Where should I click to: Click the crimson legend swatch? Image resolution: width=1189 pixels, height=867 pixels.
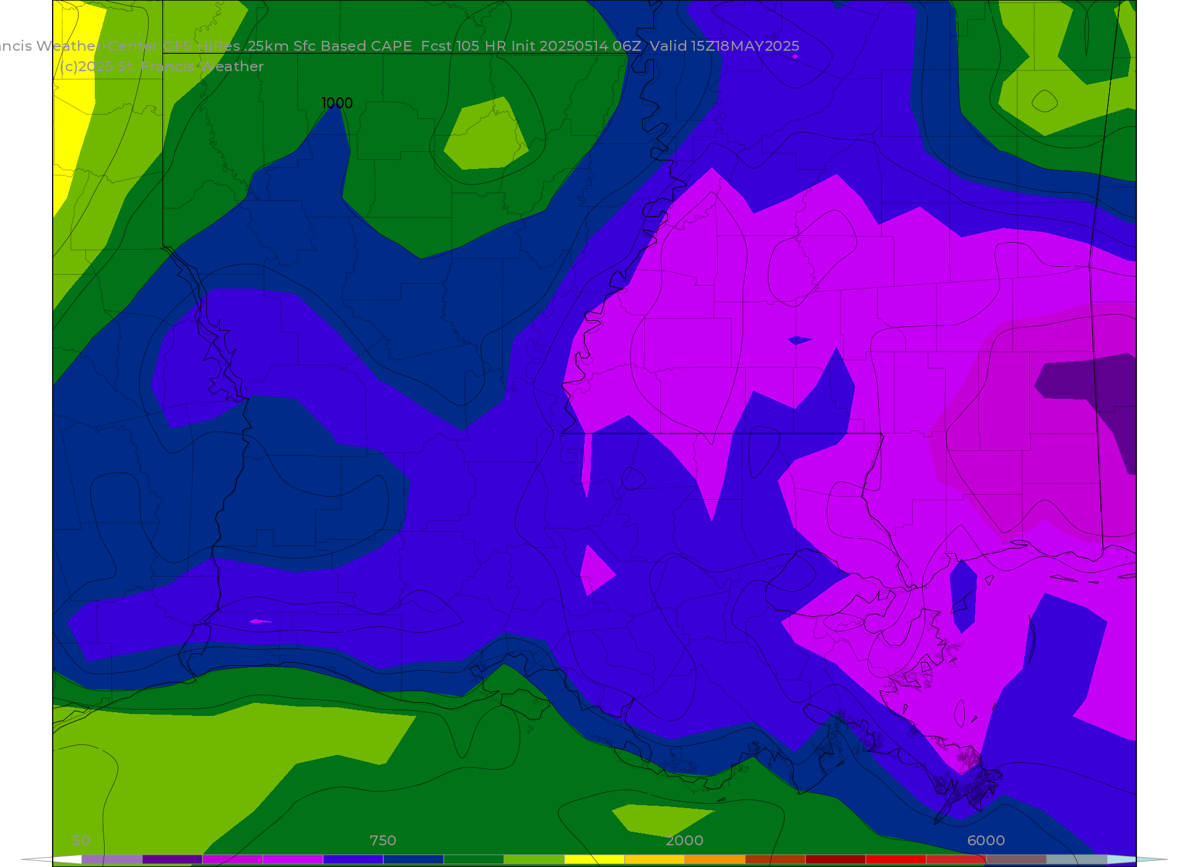pyautogui.click(x=956, y=860)
